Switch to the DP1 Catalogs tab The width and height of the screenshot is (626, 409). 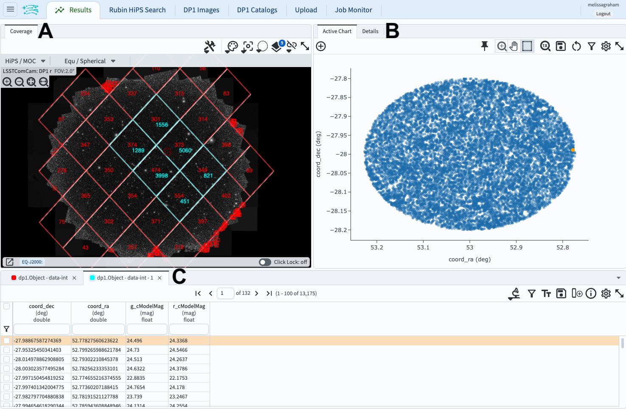(x=257, y=10)
